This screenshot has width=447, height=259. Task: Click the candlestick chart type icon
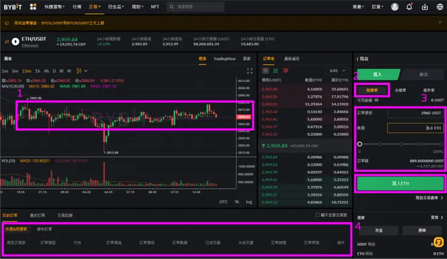(79, 71)
